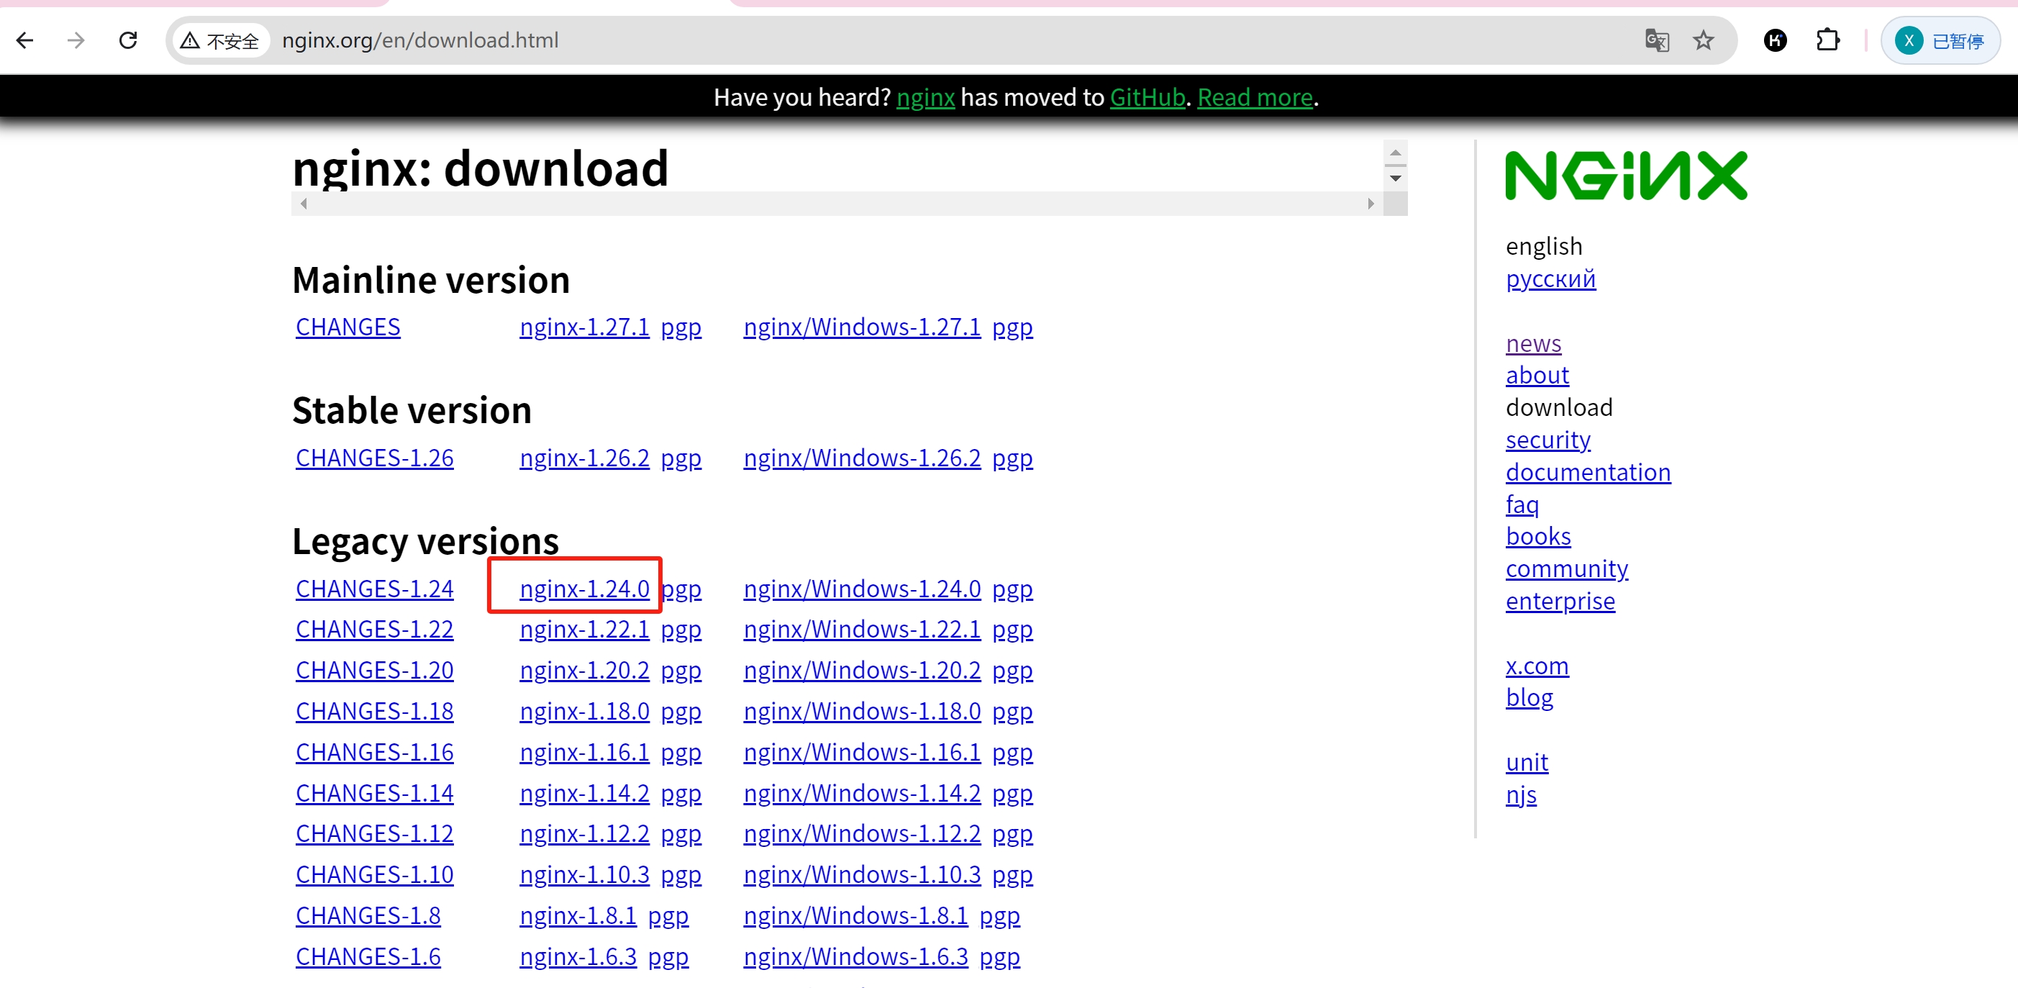Download nginx-1.20.2
This screenshot has height=988, width=2018.
pos(584,670)
